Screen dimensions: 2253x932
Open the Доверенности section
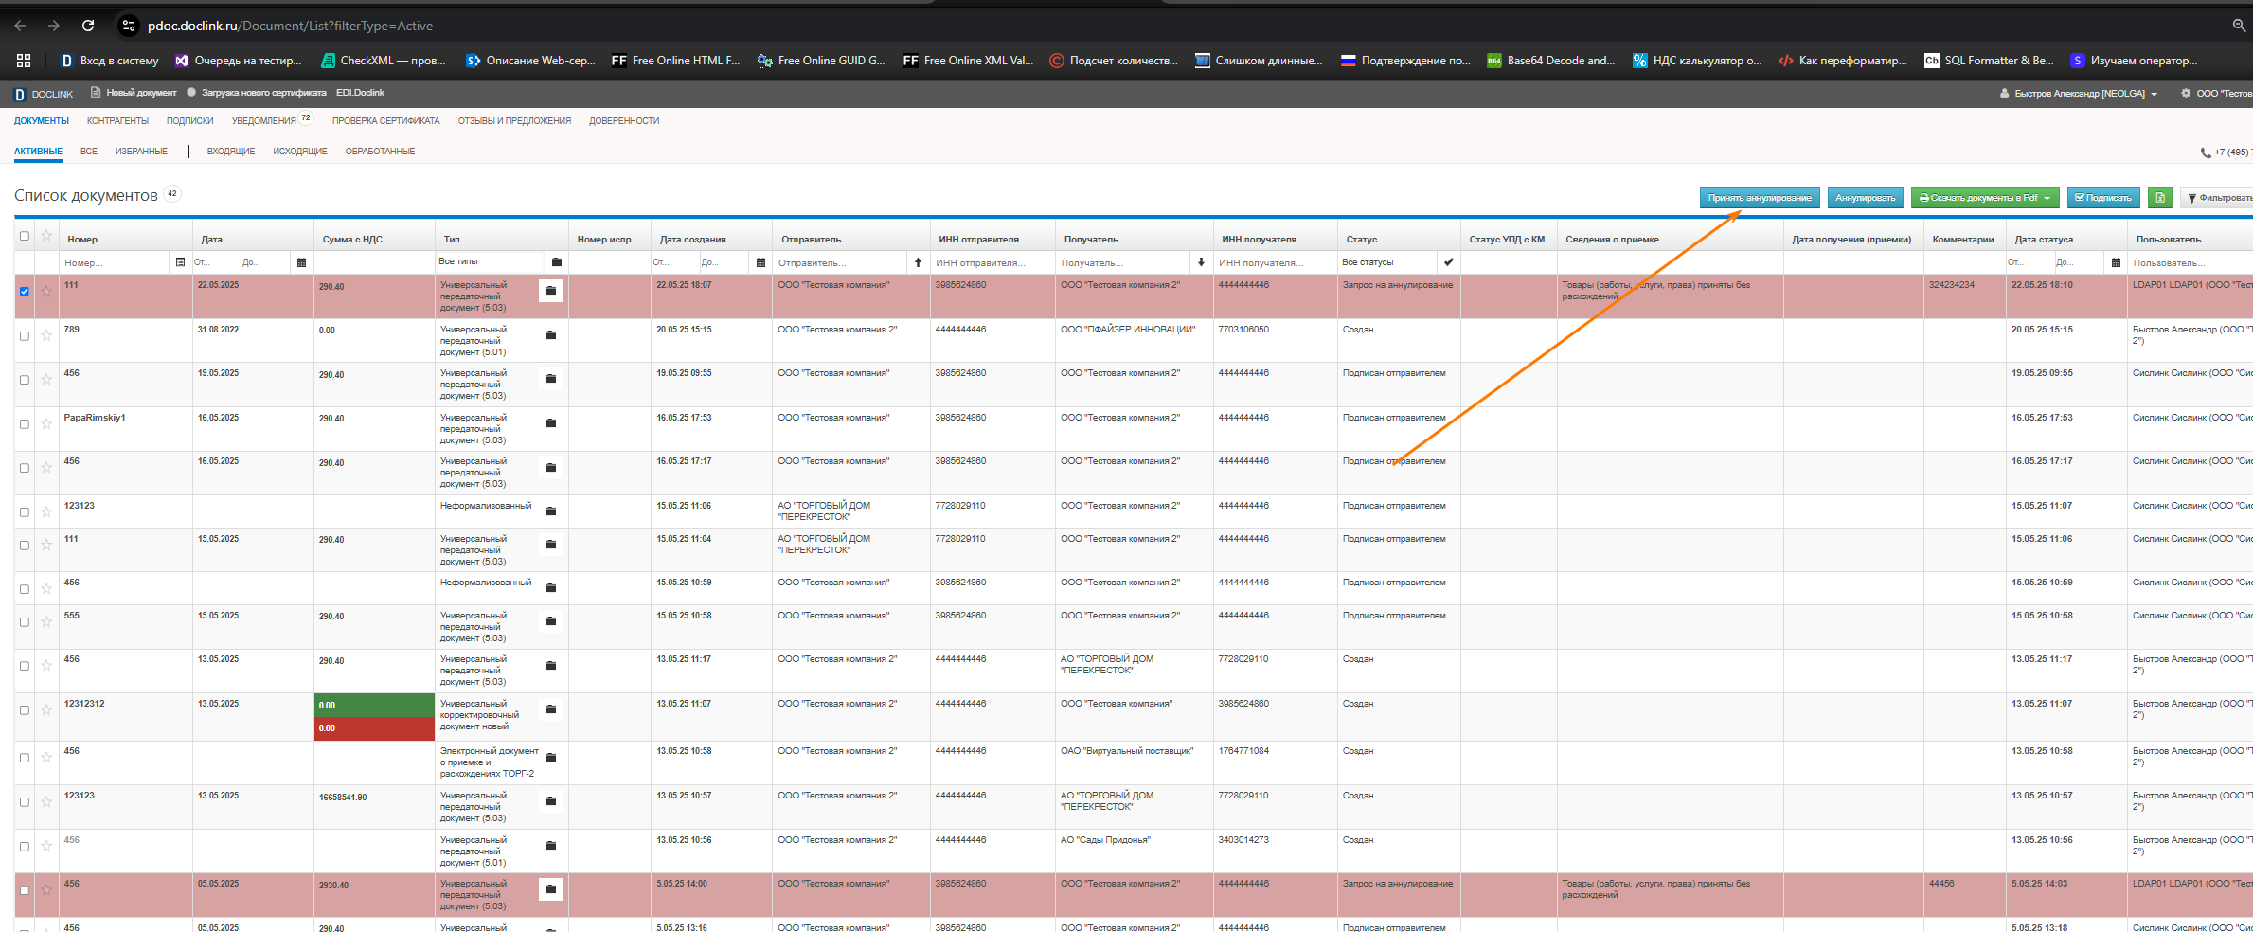624,121
